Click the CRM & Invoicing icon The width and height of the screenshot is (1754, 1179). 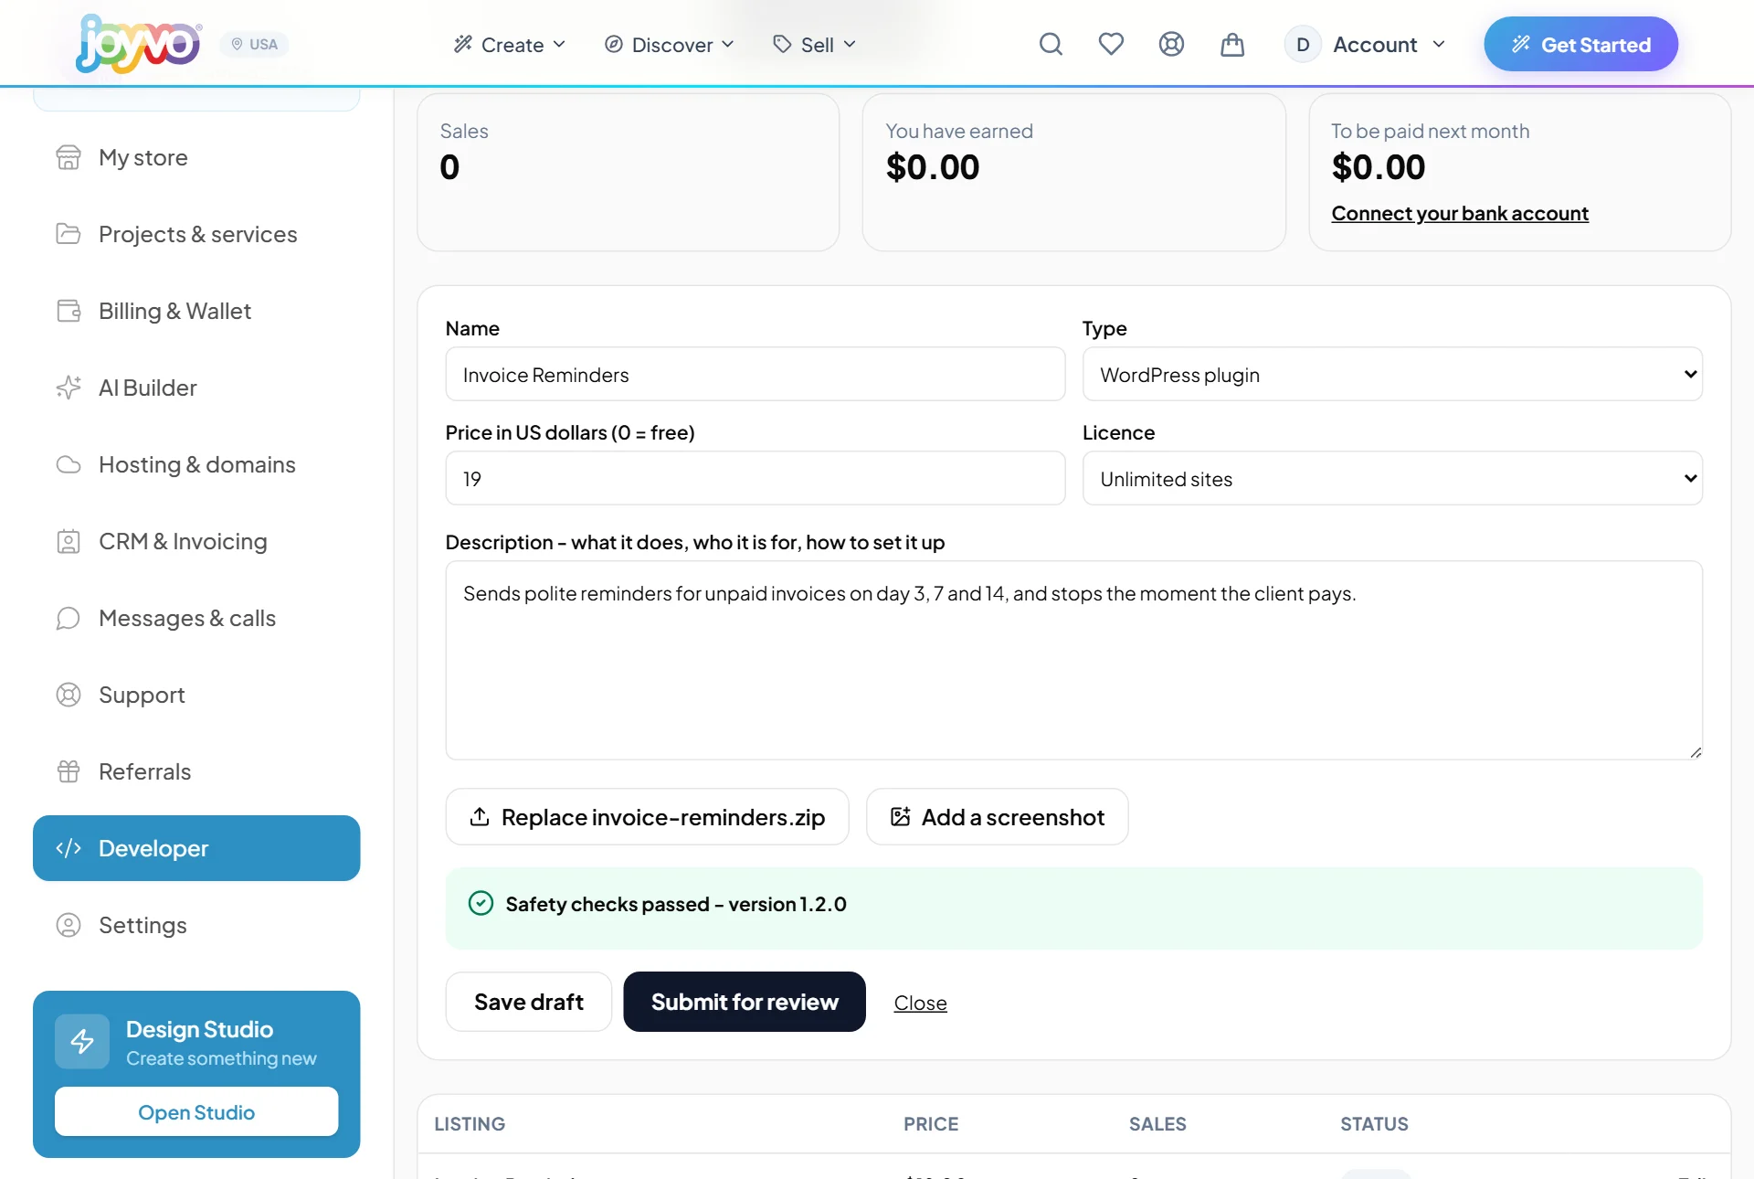pyautogui.click(x=69, y=541)
